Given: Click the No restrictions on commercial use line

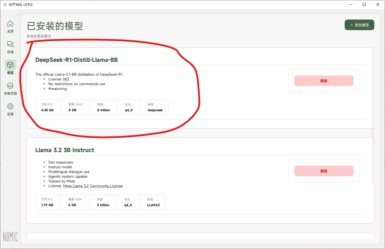Looking at the screenshot, I should pyautogui.click(x=77, y=84).
